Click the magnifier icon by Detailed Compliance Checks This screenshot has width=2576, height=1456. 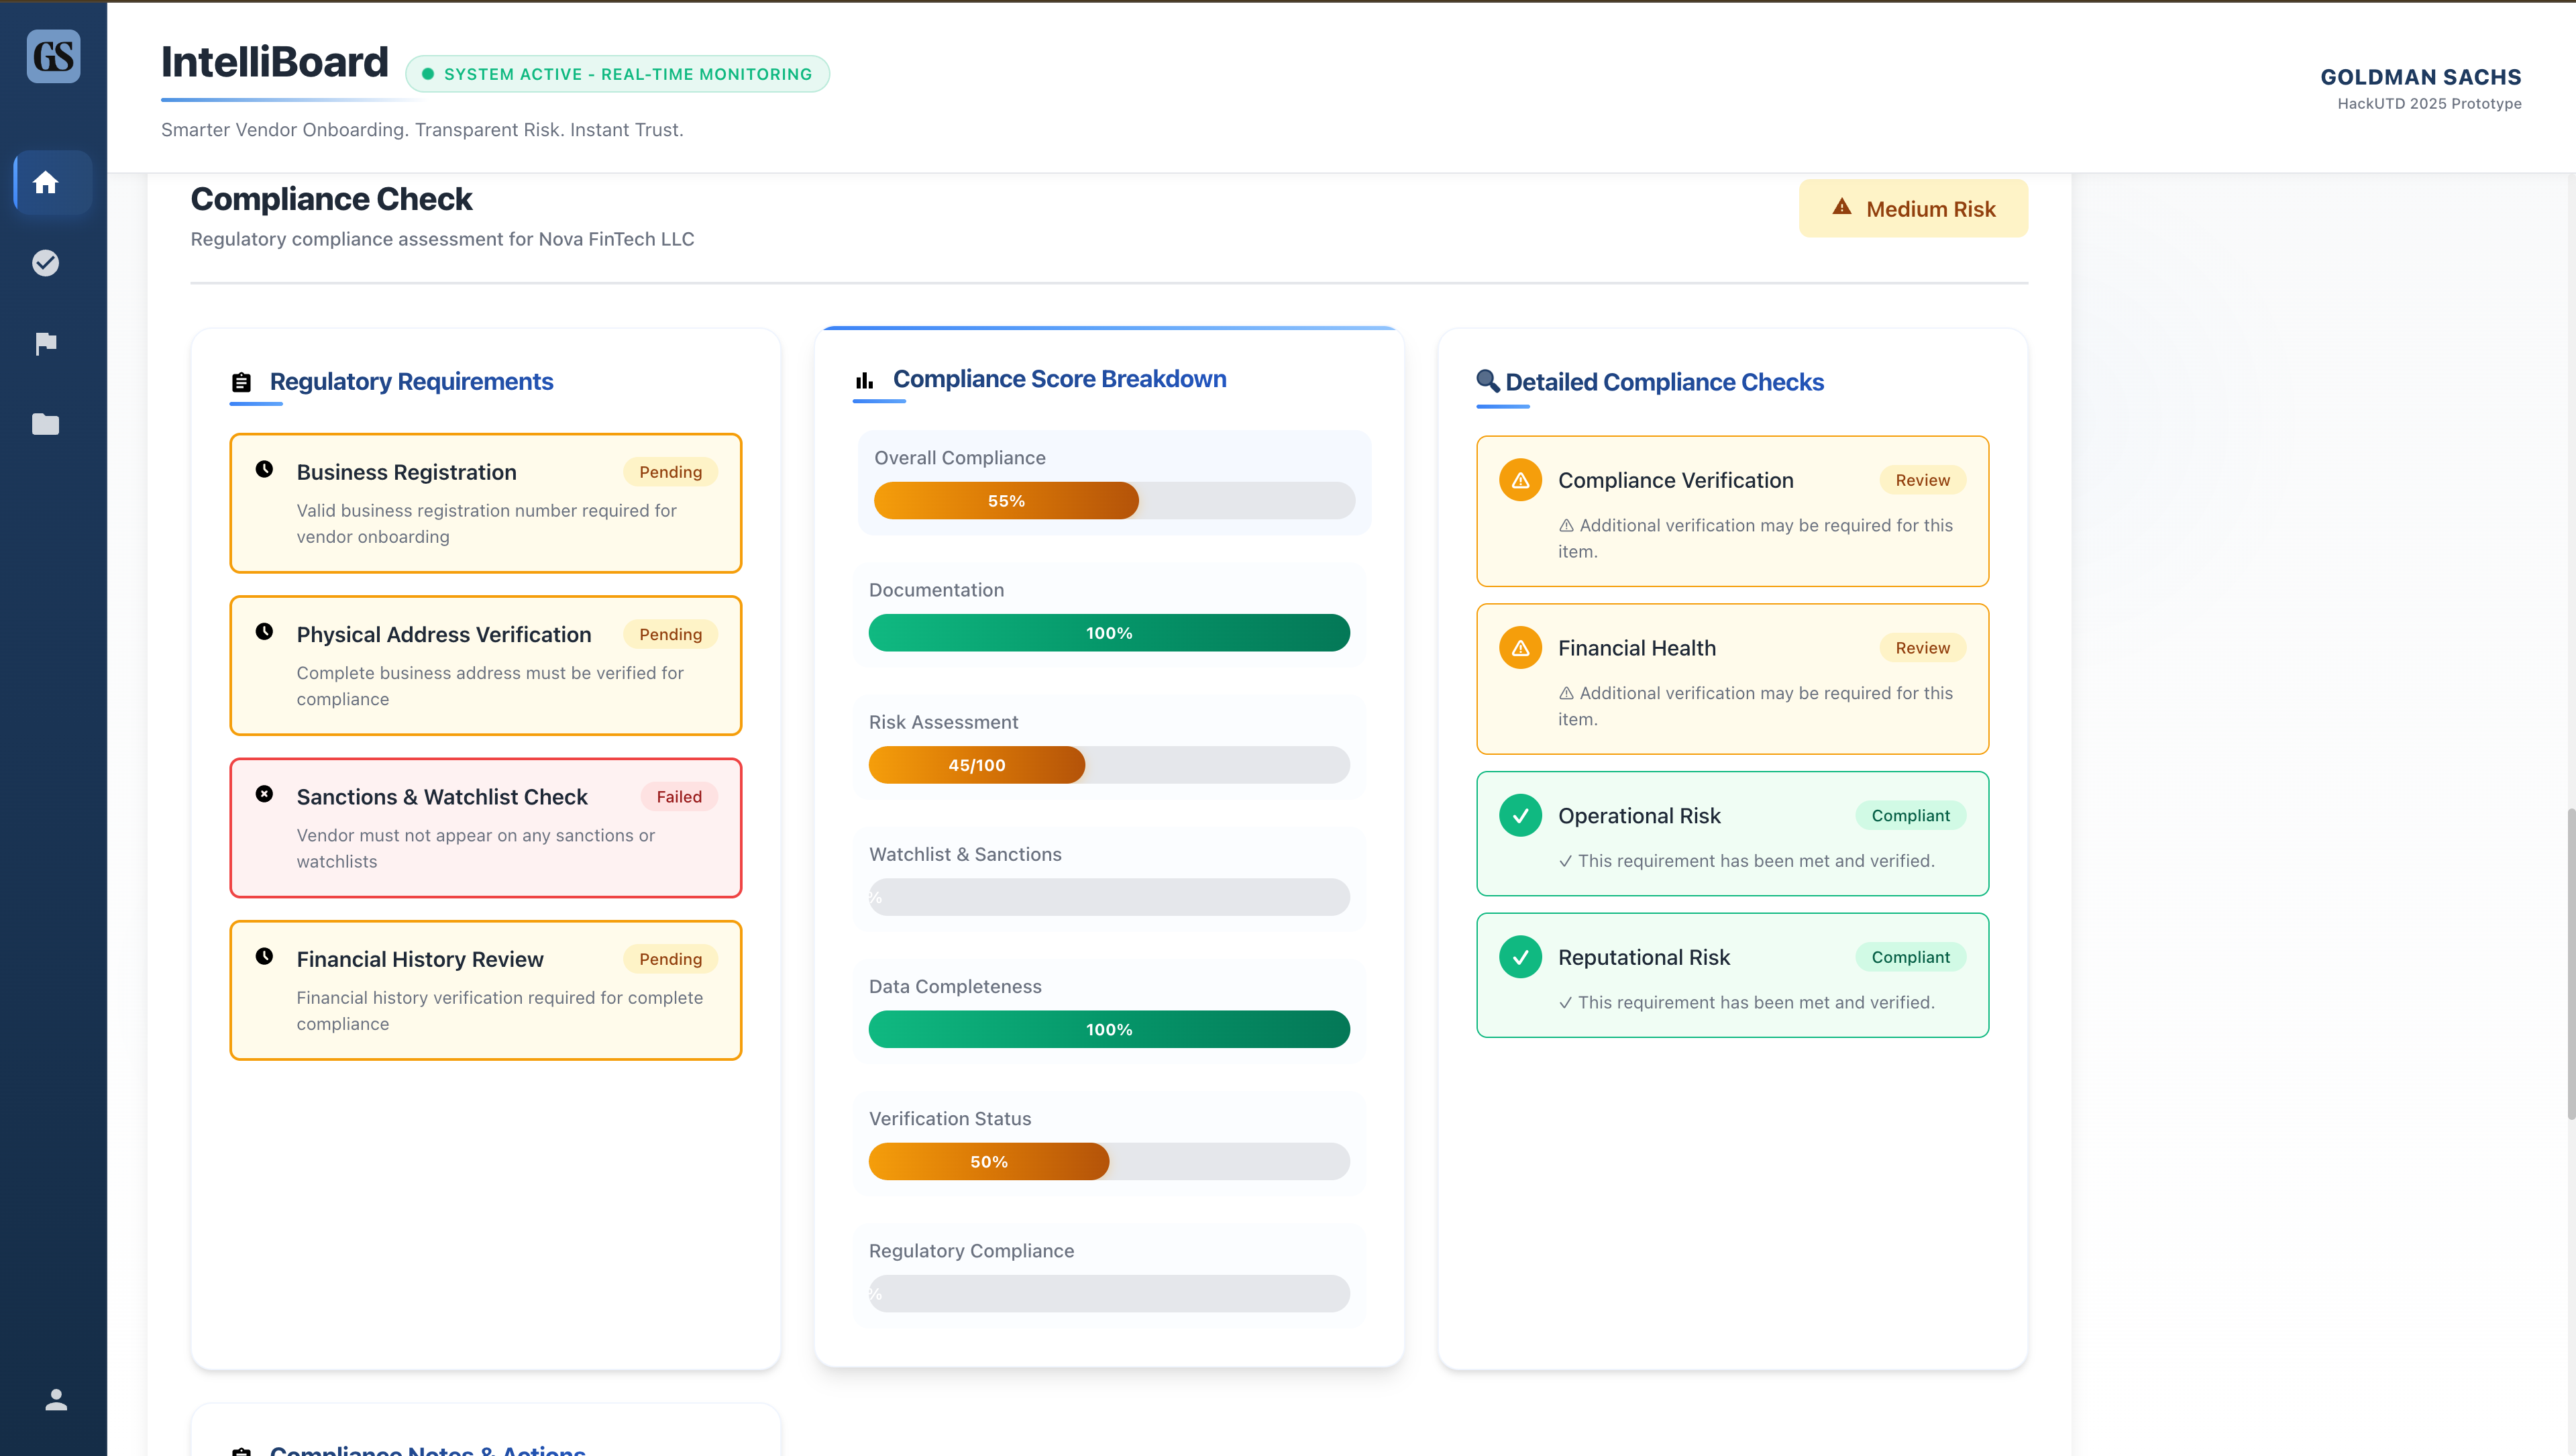point(1487,381)
